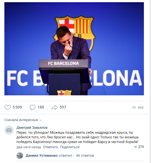Open the Дмитрий Завьялов profile name
Image resolution: width=151 pixels, height=163 pixels.
32,127
